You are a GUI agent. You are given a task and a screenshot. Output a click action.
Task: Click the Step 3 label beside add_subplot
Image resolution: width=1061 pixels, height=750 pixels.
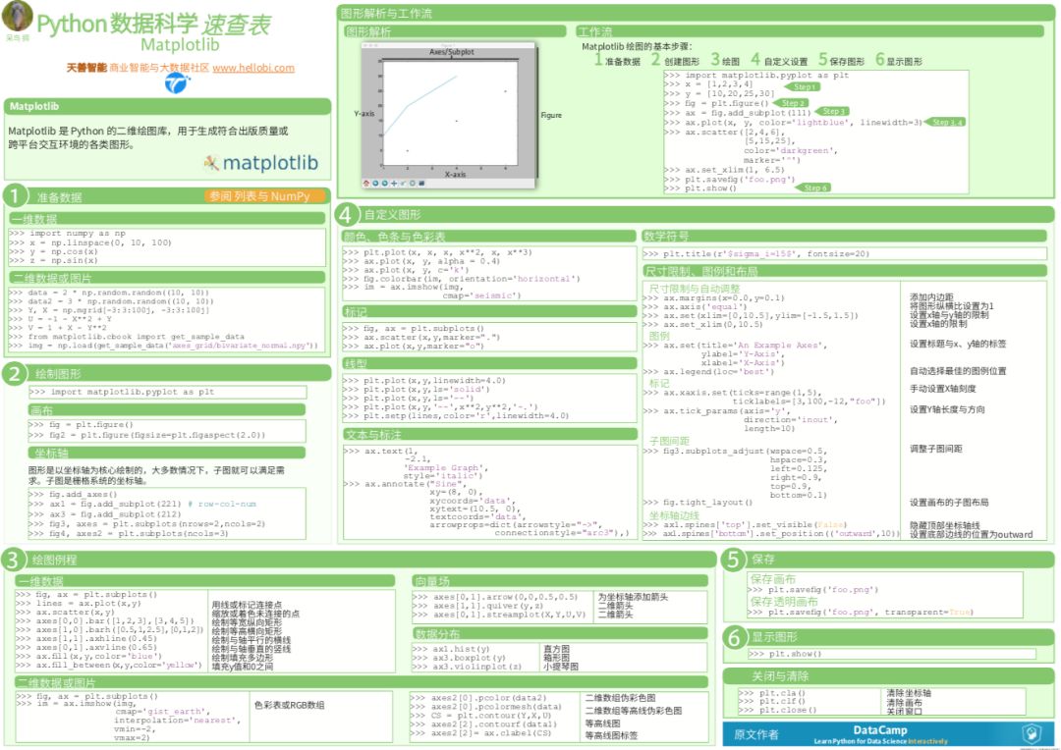[x=832, y=111]
